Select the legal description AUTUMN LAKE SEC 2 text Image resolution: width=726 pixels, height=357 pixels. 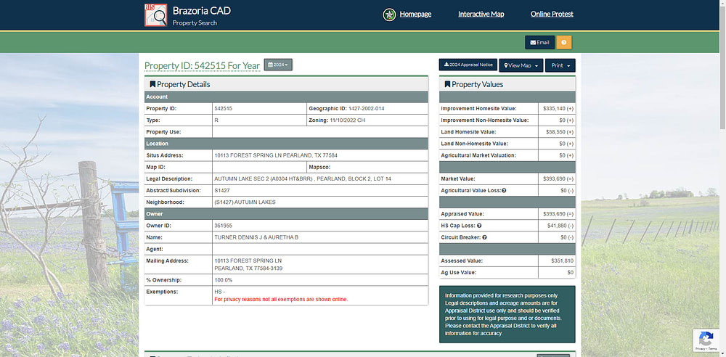[302, 178]
